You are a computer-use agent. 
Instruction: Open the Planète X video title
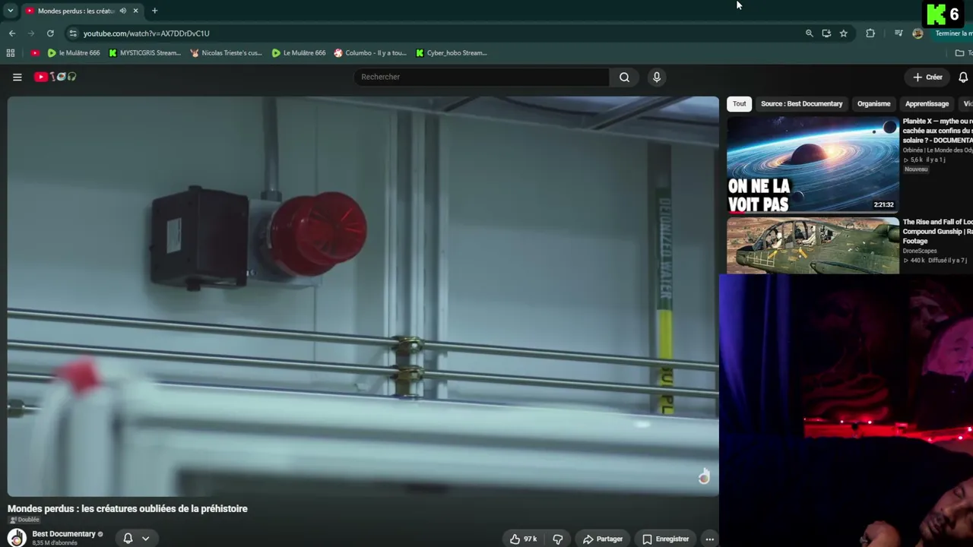[x=937, y=131]
